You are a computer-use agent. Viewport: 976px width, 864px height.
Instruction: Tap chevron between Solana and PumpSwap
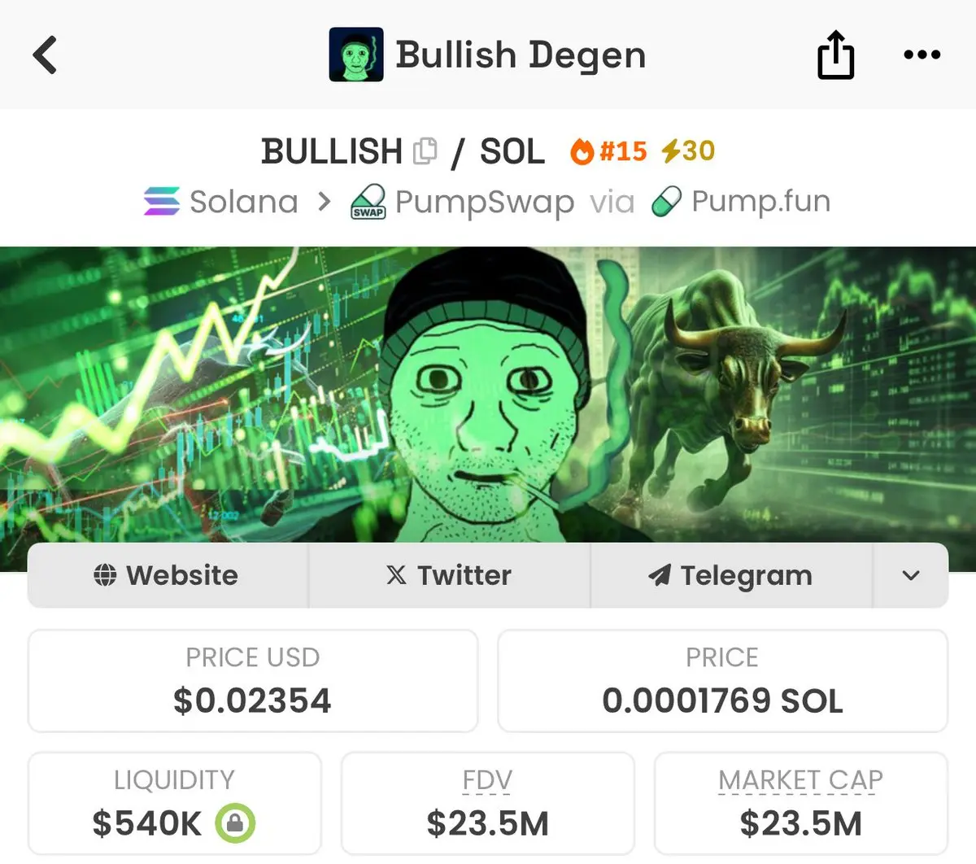click(x=325, y=201)
